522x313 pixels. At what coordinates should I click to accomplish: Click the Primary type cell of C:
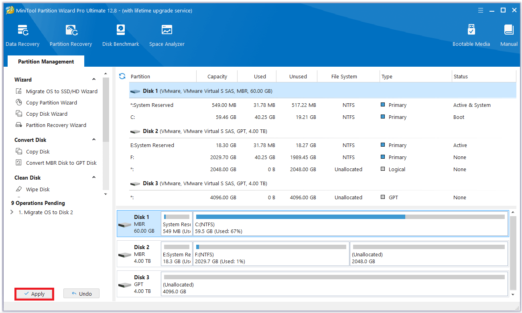click(x=393, y=117)
